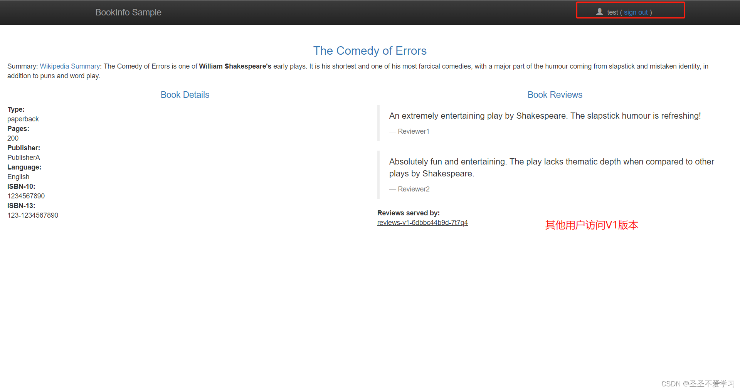Viewport: 740px width, 391px height.
Task: Select the Reviewer2 attribution text
Action: click(409, 189)
